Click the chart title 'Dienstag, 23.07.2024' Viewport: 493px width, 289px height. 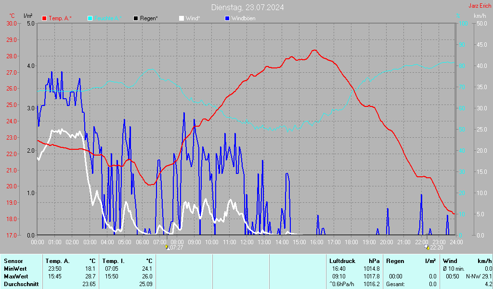(247, 8)
